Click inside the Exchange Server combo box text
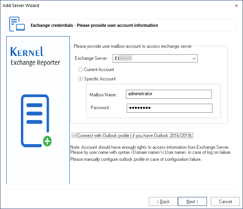Screen dimensions: 243x209 click(151, 59)
